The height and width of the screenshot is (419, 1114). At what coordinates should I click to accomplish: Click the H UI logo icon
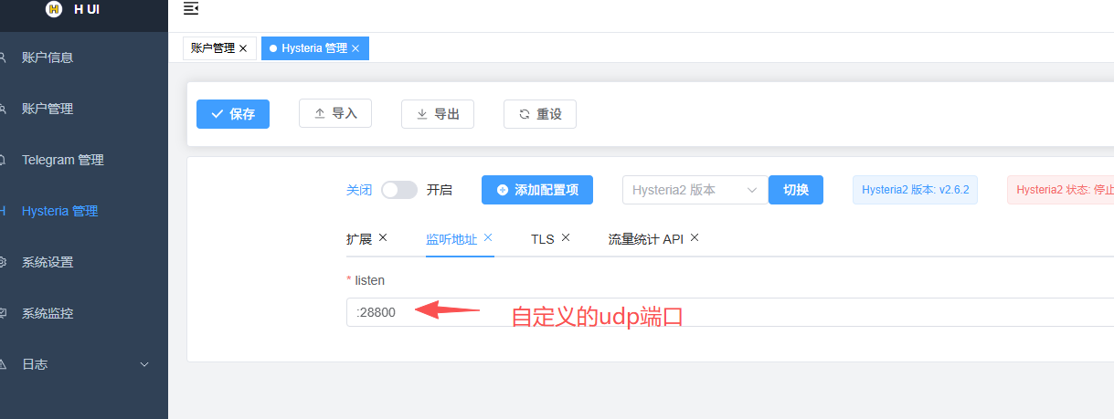(54, 9)
